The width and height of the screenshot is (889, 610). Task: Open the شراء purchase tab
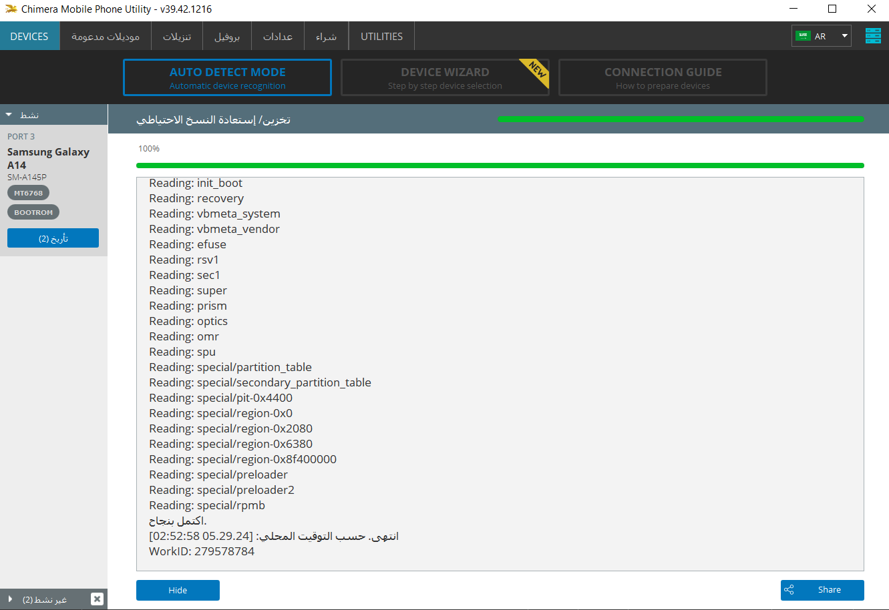(327, 36)
